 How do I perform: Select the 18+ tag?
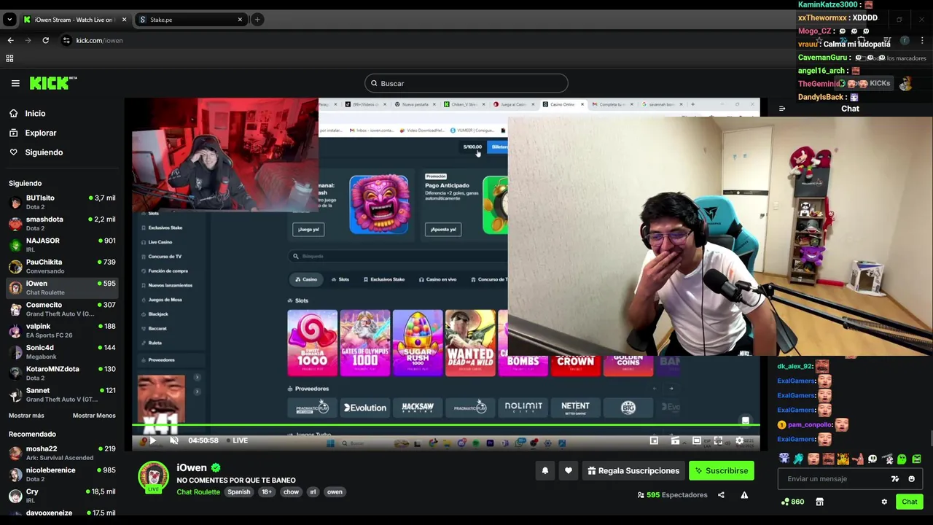pyautogui.click(x=267, y=492)
